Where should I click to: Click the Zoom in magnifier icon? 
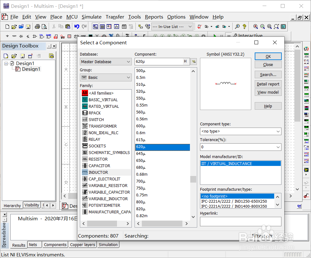click(x=256, y=26)
